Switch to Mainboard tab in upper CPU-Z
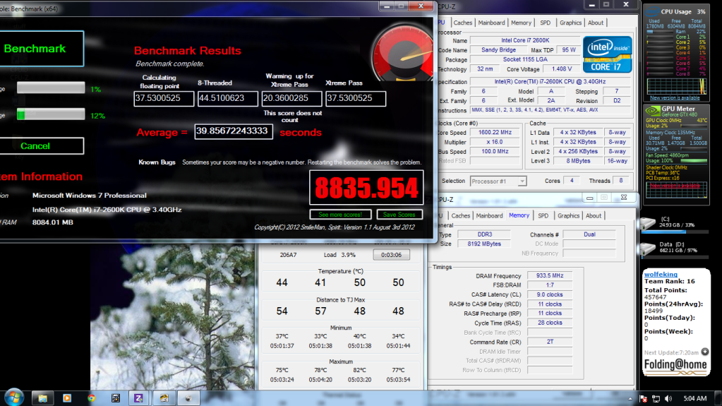The image size is (722, 406). tap(491, 23)
